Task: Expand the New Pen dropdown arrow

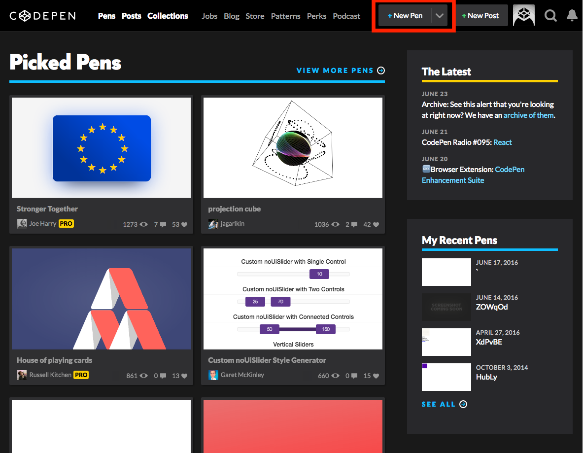Action: pyautogui.click(x=440, y=16)
